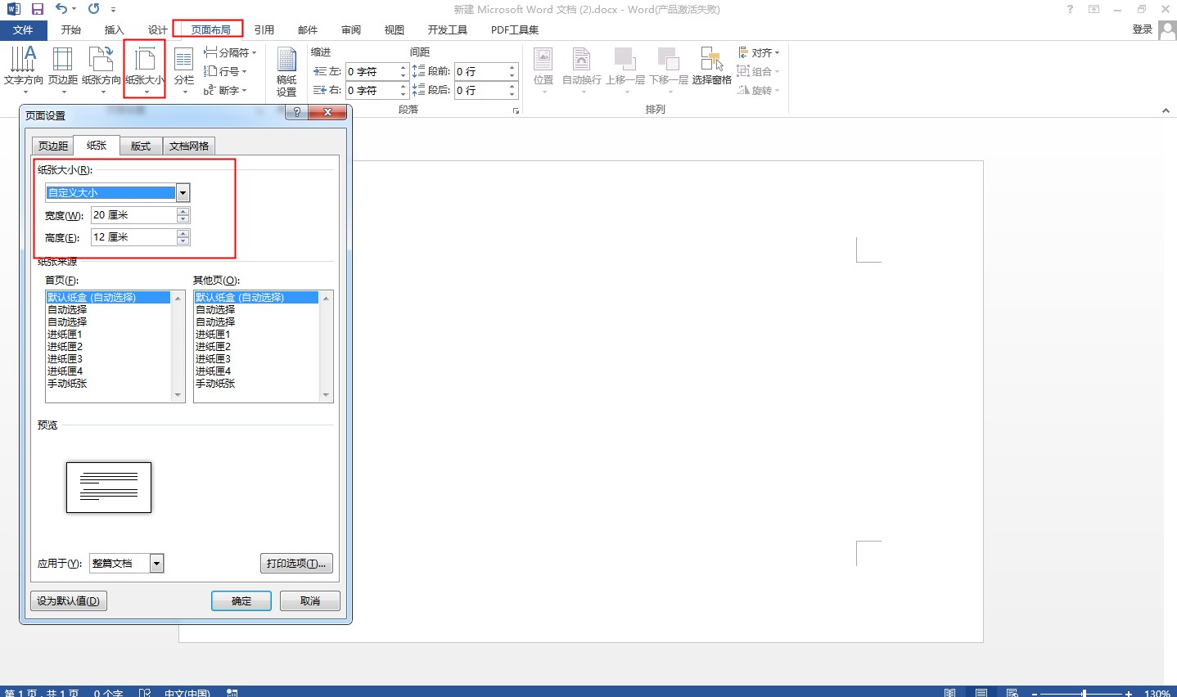Expand the Breaks (分隔符) dropdown
This screenshot has width=1177, height=697.
[230, 52]
